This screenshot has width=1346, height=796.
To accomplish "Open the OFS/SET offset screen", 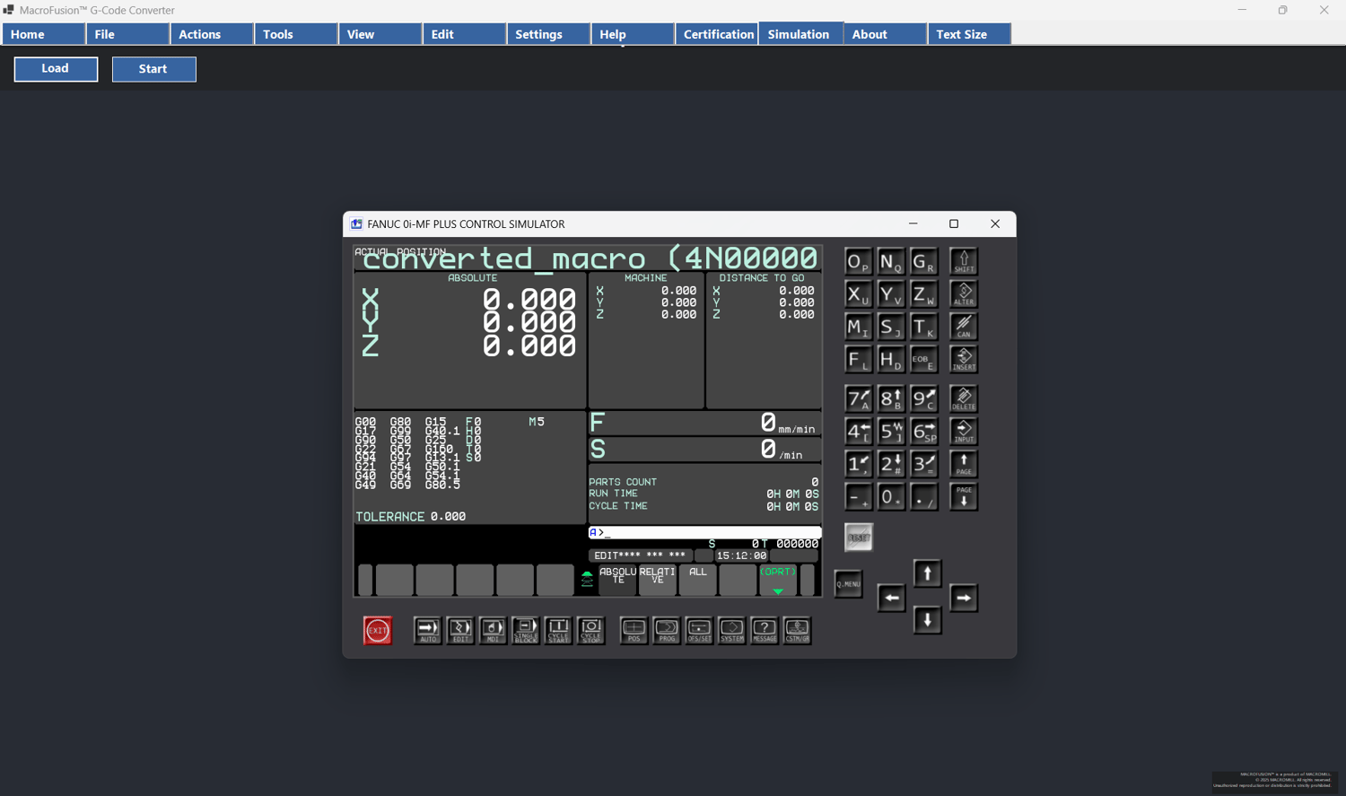I will click(699, 630).
